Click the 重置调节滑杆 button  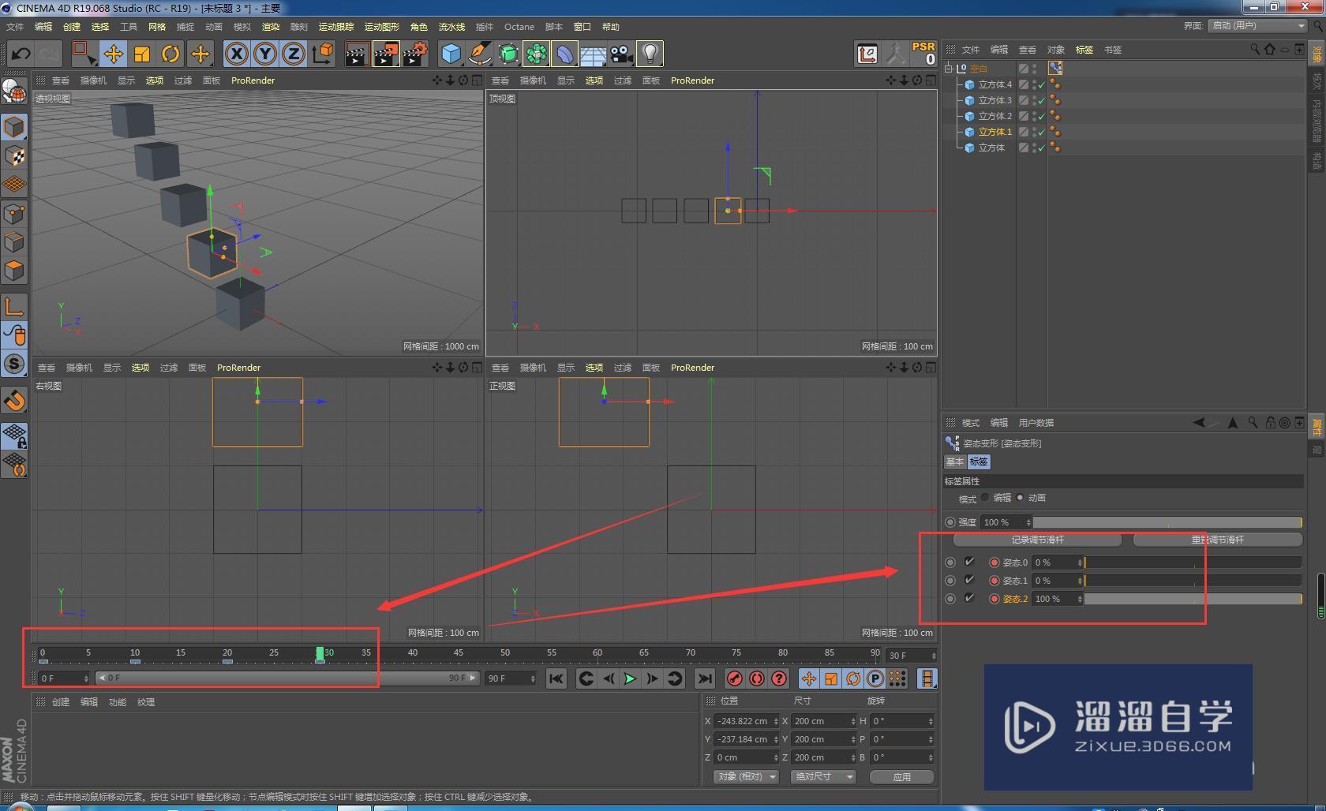point(1217,540)
